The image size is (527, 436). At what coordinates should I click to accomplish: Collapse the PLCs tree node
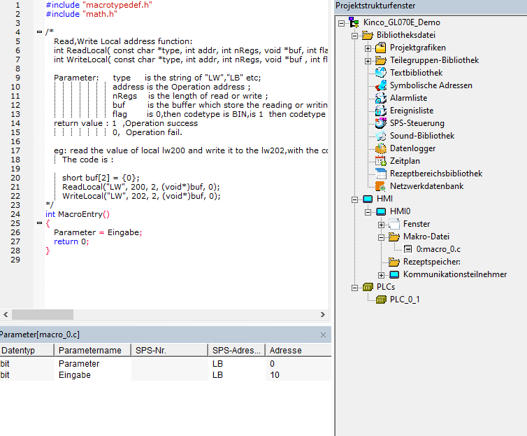tap(354, 288)
